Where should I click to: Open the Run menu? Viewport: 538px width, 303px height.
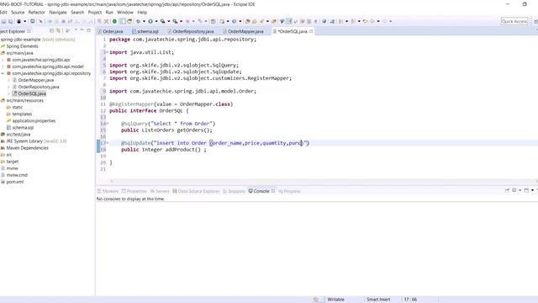click(x=109, y=12)
